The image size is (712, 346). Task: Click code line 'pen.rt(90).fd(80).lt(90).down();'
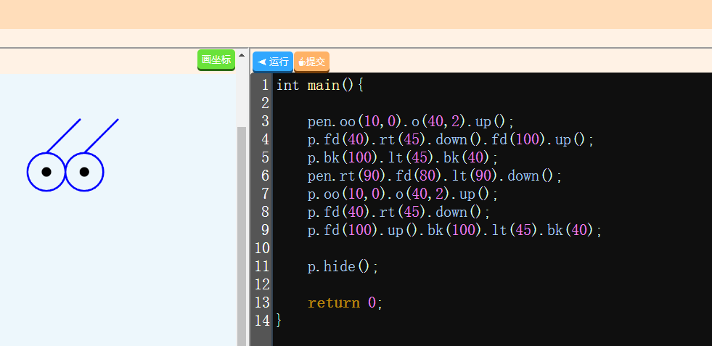click(435, 176)
